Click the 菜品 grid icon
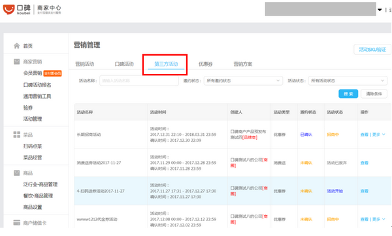Image resolution: width=392 pixels, height=236 pixels. [16, 135]
